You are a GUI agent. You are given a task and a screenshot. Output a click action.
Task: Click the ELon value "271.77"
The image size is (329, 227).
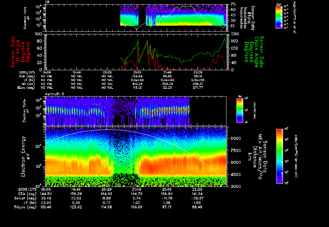click(198, 88)
